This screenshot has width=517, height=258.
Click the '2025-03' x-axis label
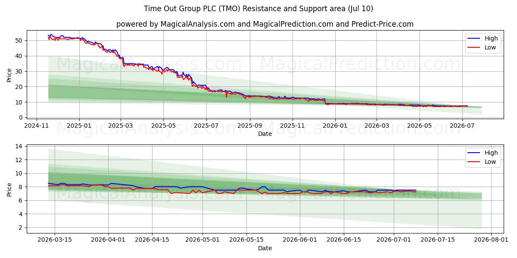(x=121, y=126)
